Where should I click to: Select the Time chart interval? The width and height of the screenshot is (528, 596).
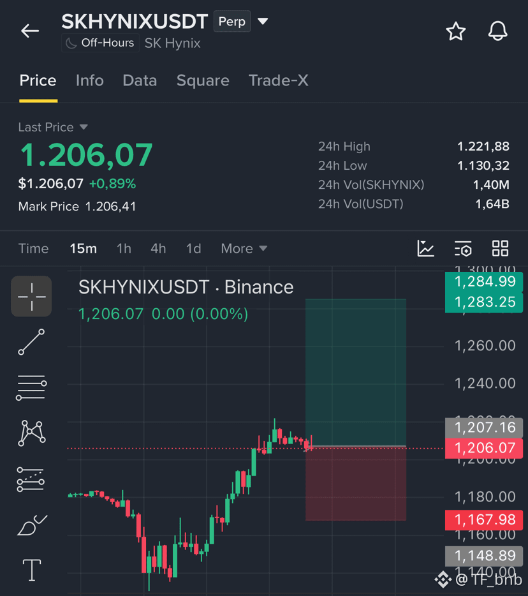[x=33, y=249]
